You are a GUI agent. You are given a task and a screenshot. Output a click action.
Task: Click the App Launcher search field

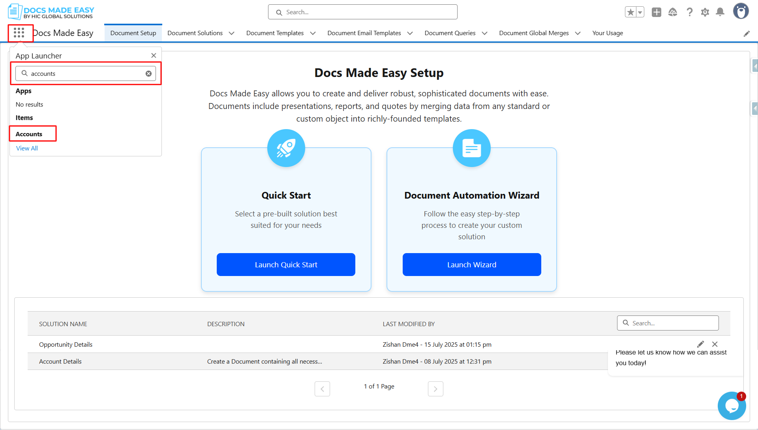(x=86, y=73)
